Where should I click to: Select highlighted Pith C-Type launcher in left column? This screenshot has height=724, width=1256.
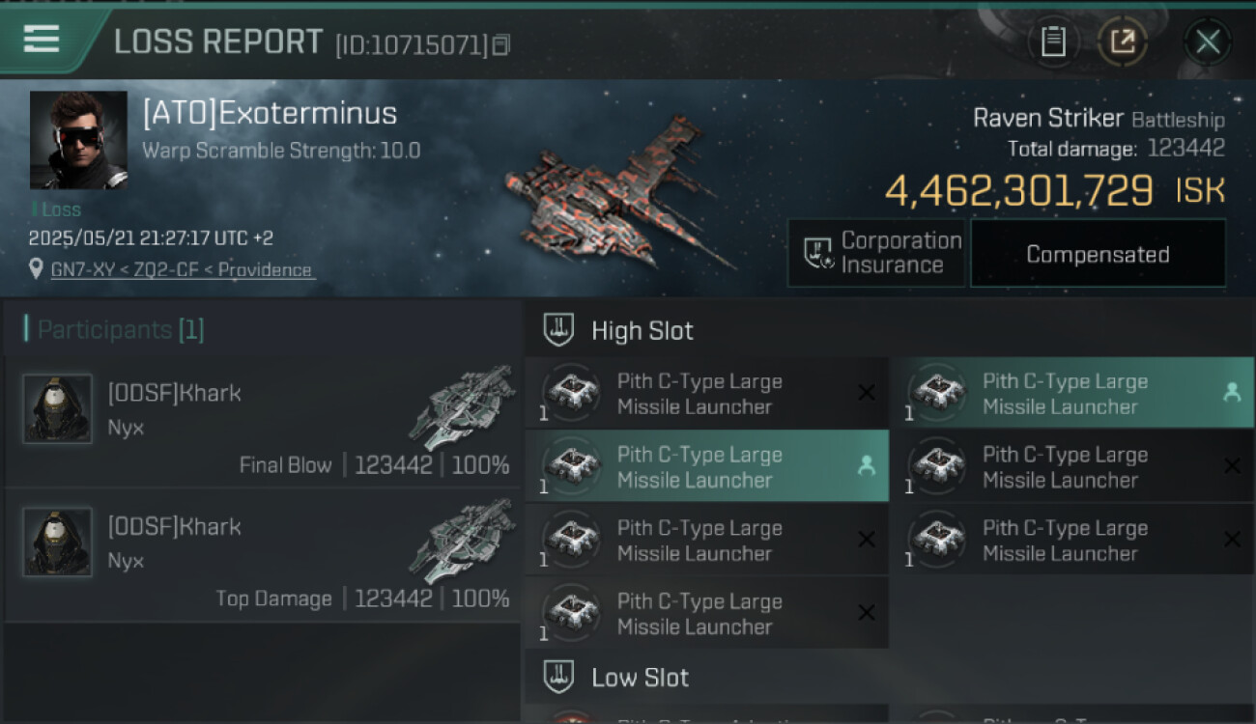point(705,467)
